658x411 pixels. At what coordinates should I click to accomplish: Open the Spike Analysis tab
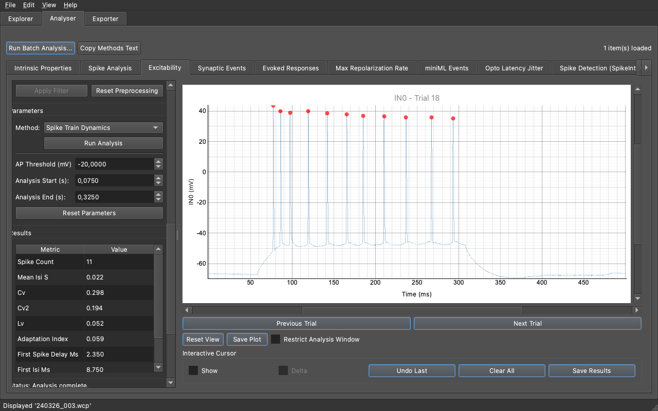coord(109,68)
